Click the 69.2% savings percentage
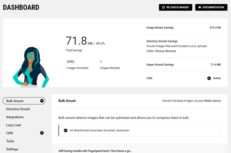This screenshot has height=153, width=231. click(100, 43)
